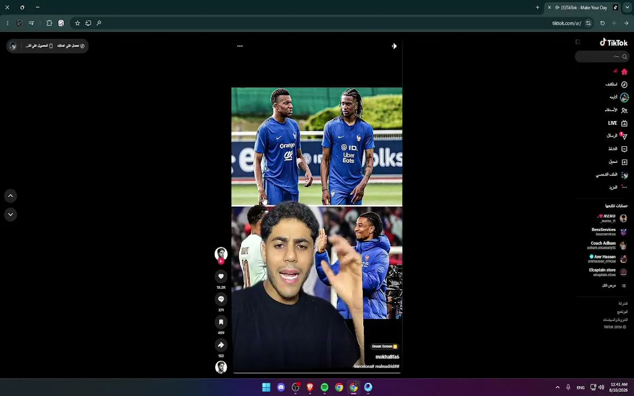The height and width of the screenshot is (396, 634).
Task: Open the LIVE section
Action: pyautogui.click(x=617, y=123)
